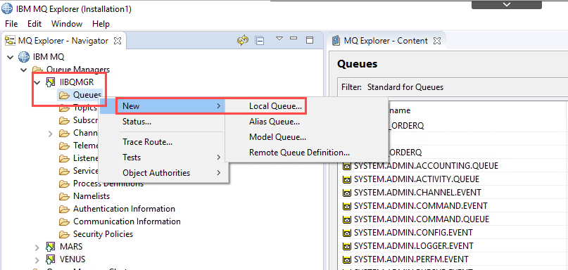Click the SYSTEM.ADMIN.COMMAND.EVENT queue icon
The image size is (568, 270).
pyautogui.click(x=347, y=206)
